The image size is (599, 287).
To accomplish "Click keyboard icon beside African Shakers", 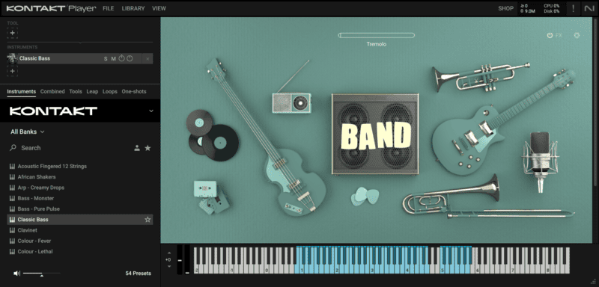I will pos(12,177).
